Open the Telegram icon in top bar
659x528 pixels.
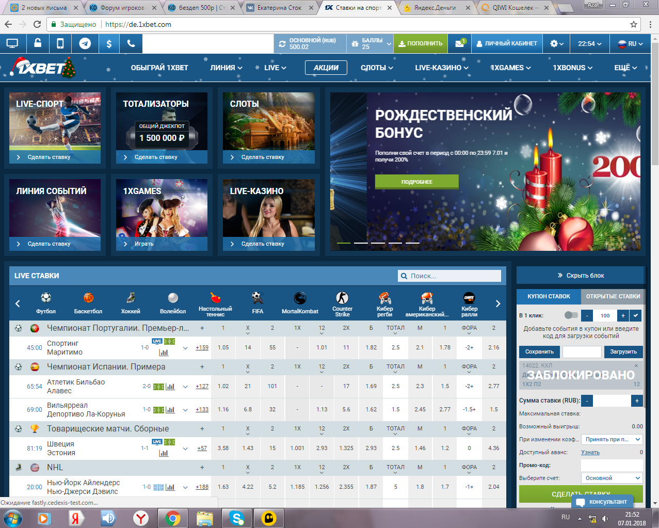point(85,44)
